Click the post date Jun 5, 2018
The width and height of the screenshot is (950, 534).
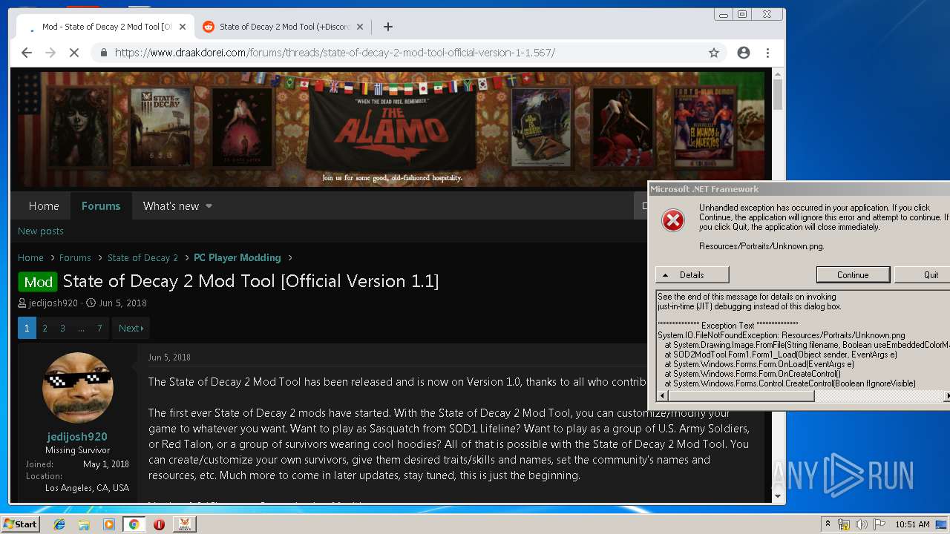169,357
